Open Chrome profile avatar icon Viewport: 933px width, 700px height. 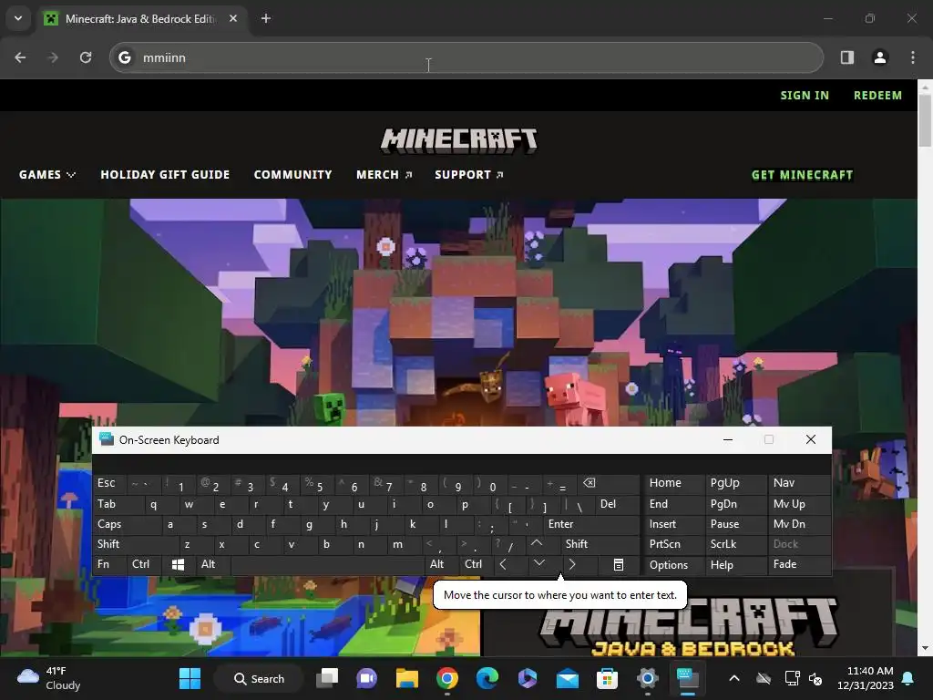879,57
